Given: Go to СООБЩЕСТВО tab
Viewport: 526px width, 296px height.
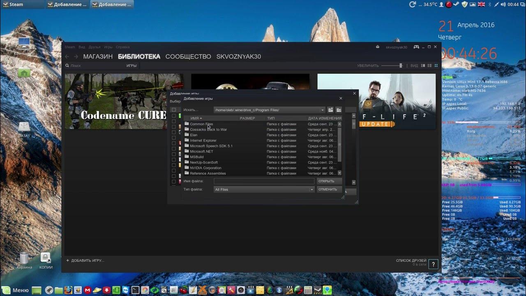Looking at the screenshot, I should pos(188,57).
